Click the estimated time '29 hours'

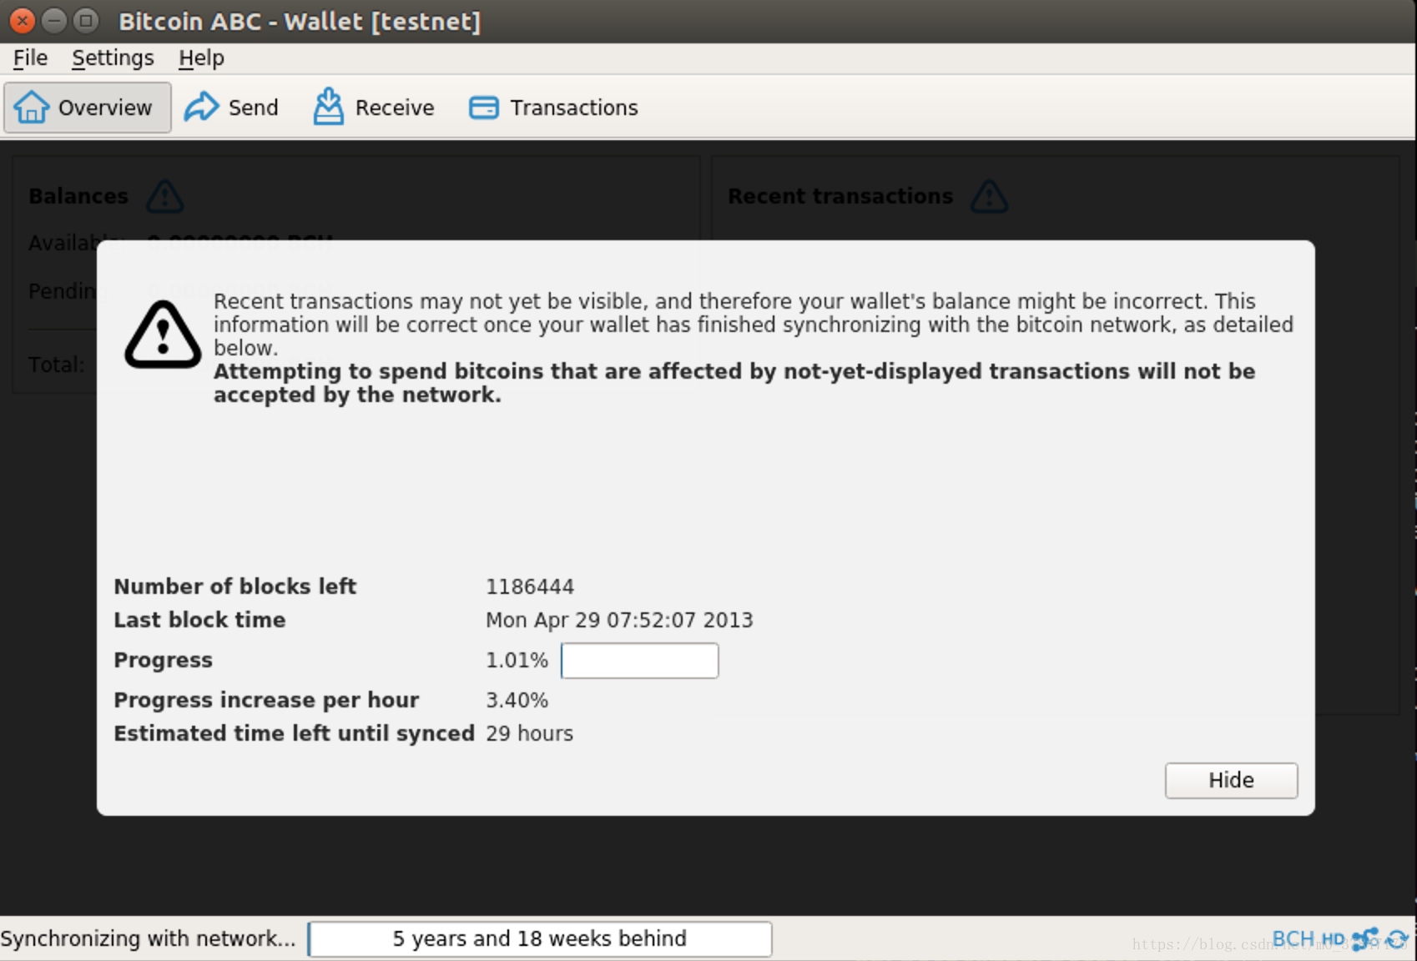pyautogui.click(x=529, y=734)
